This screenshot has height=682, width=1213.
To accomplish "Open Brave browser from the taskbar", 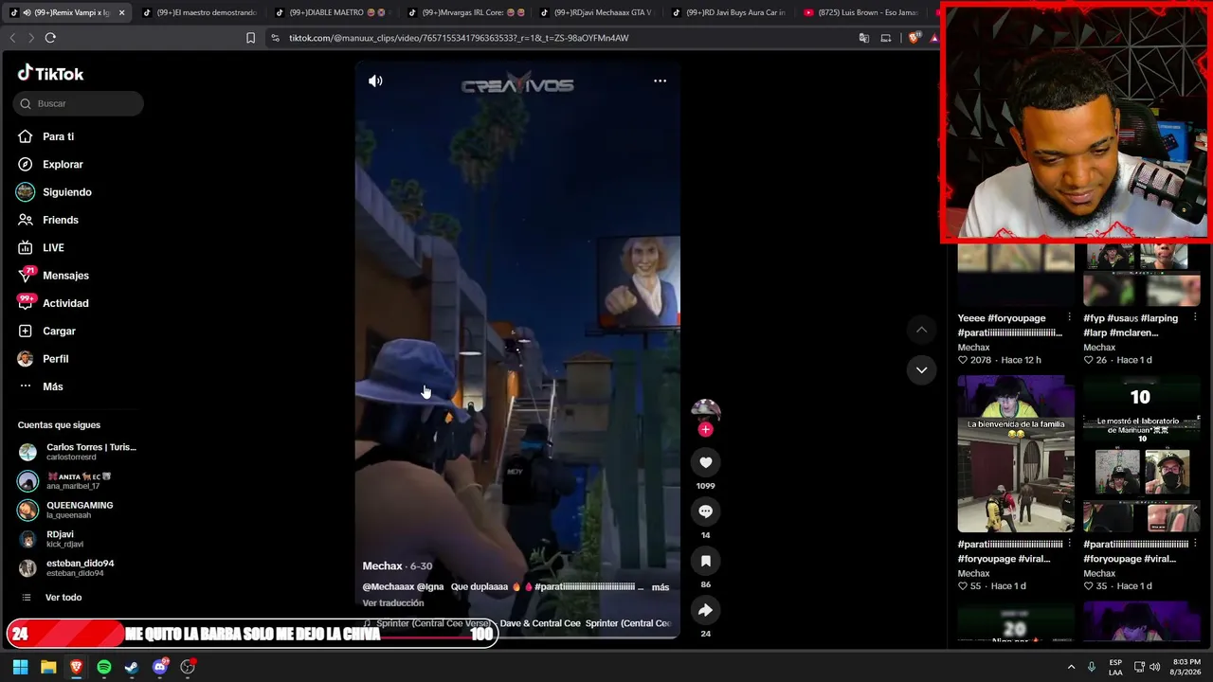I will [76, 667].
